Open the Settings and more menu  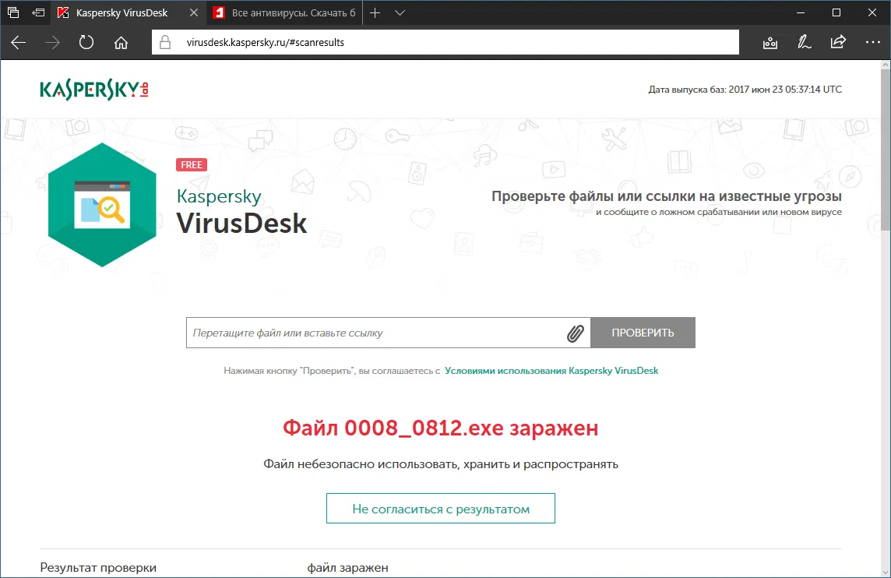tap(873, 43)
